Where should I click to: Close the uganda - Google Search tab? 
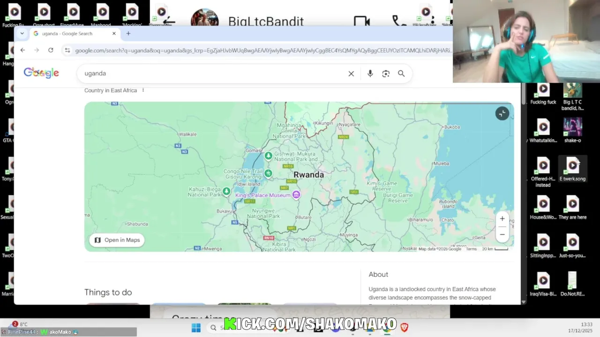click(x=114, y=33)
